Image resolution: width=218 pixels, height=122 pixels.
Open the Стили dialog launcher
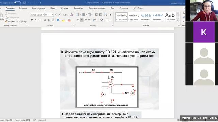point(179,26)
